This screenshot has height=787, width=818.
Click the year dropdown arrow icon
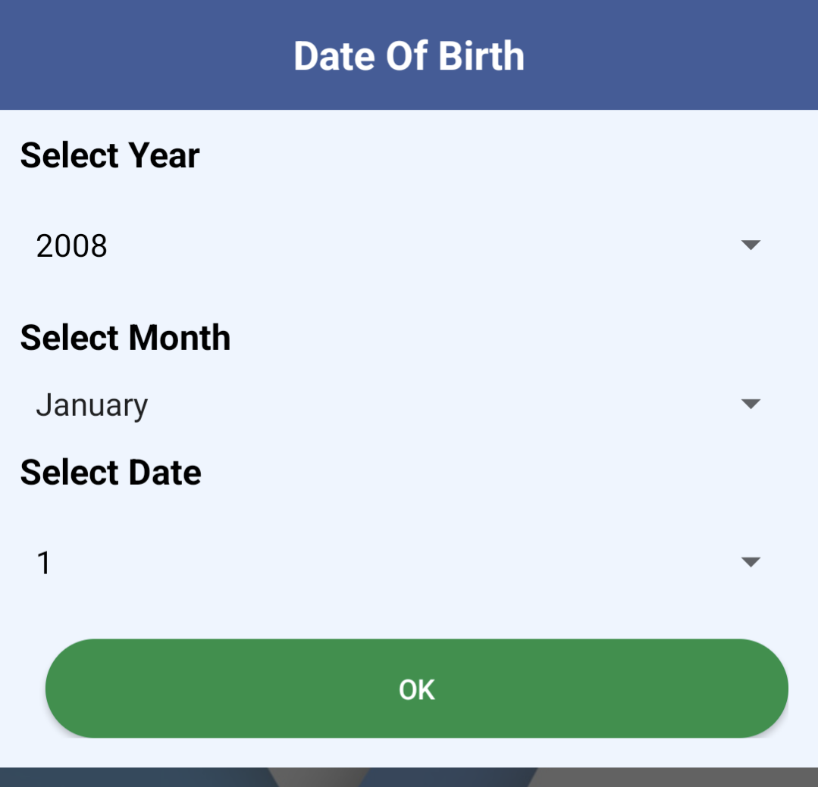pyautogui.click(x=751, y=245)
